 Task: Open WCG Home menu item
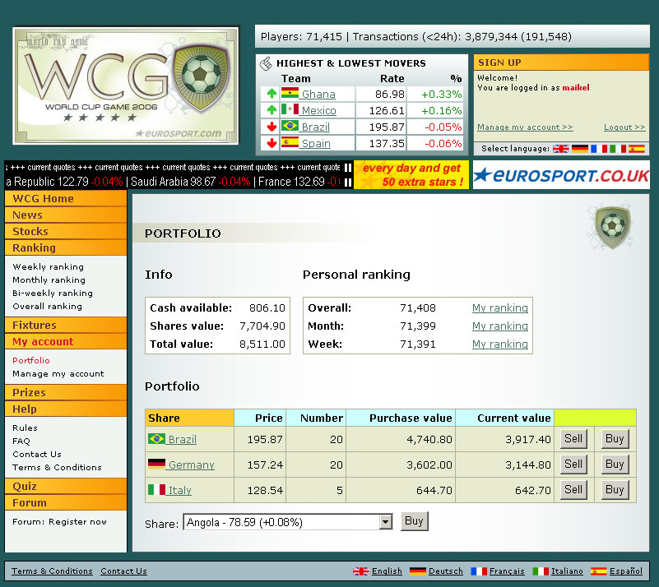(66, 199)
